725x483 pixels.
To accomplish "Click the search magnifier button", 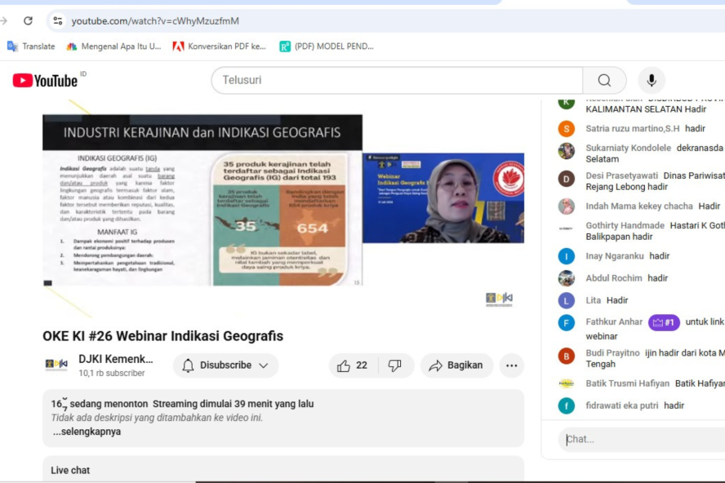I will pyautogui.click(x=604, y=80).
